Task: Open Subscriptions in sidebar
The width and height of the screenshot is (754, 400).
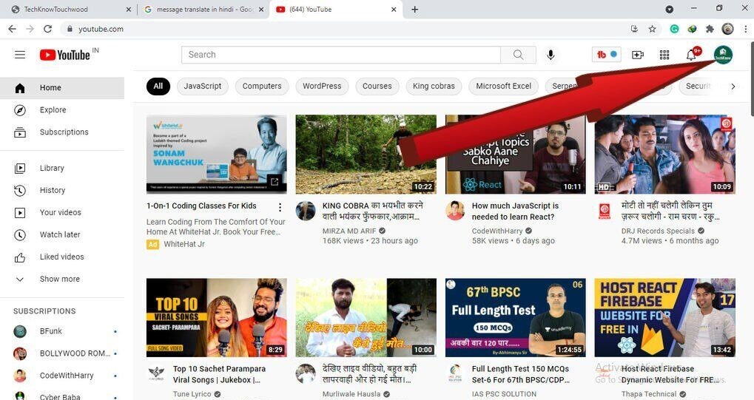Action: [62, 132]
